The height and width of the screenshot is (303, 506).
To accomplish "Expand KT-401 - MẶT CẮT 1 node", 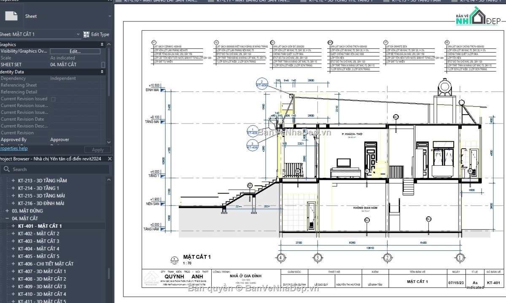I will coord(13,226).
